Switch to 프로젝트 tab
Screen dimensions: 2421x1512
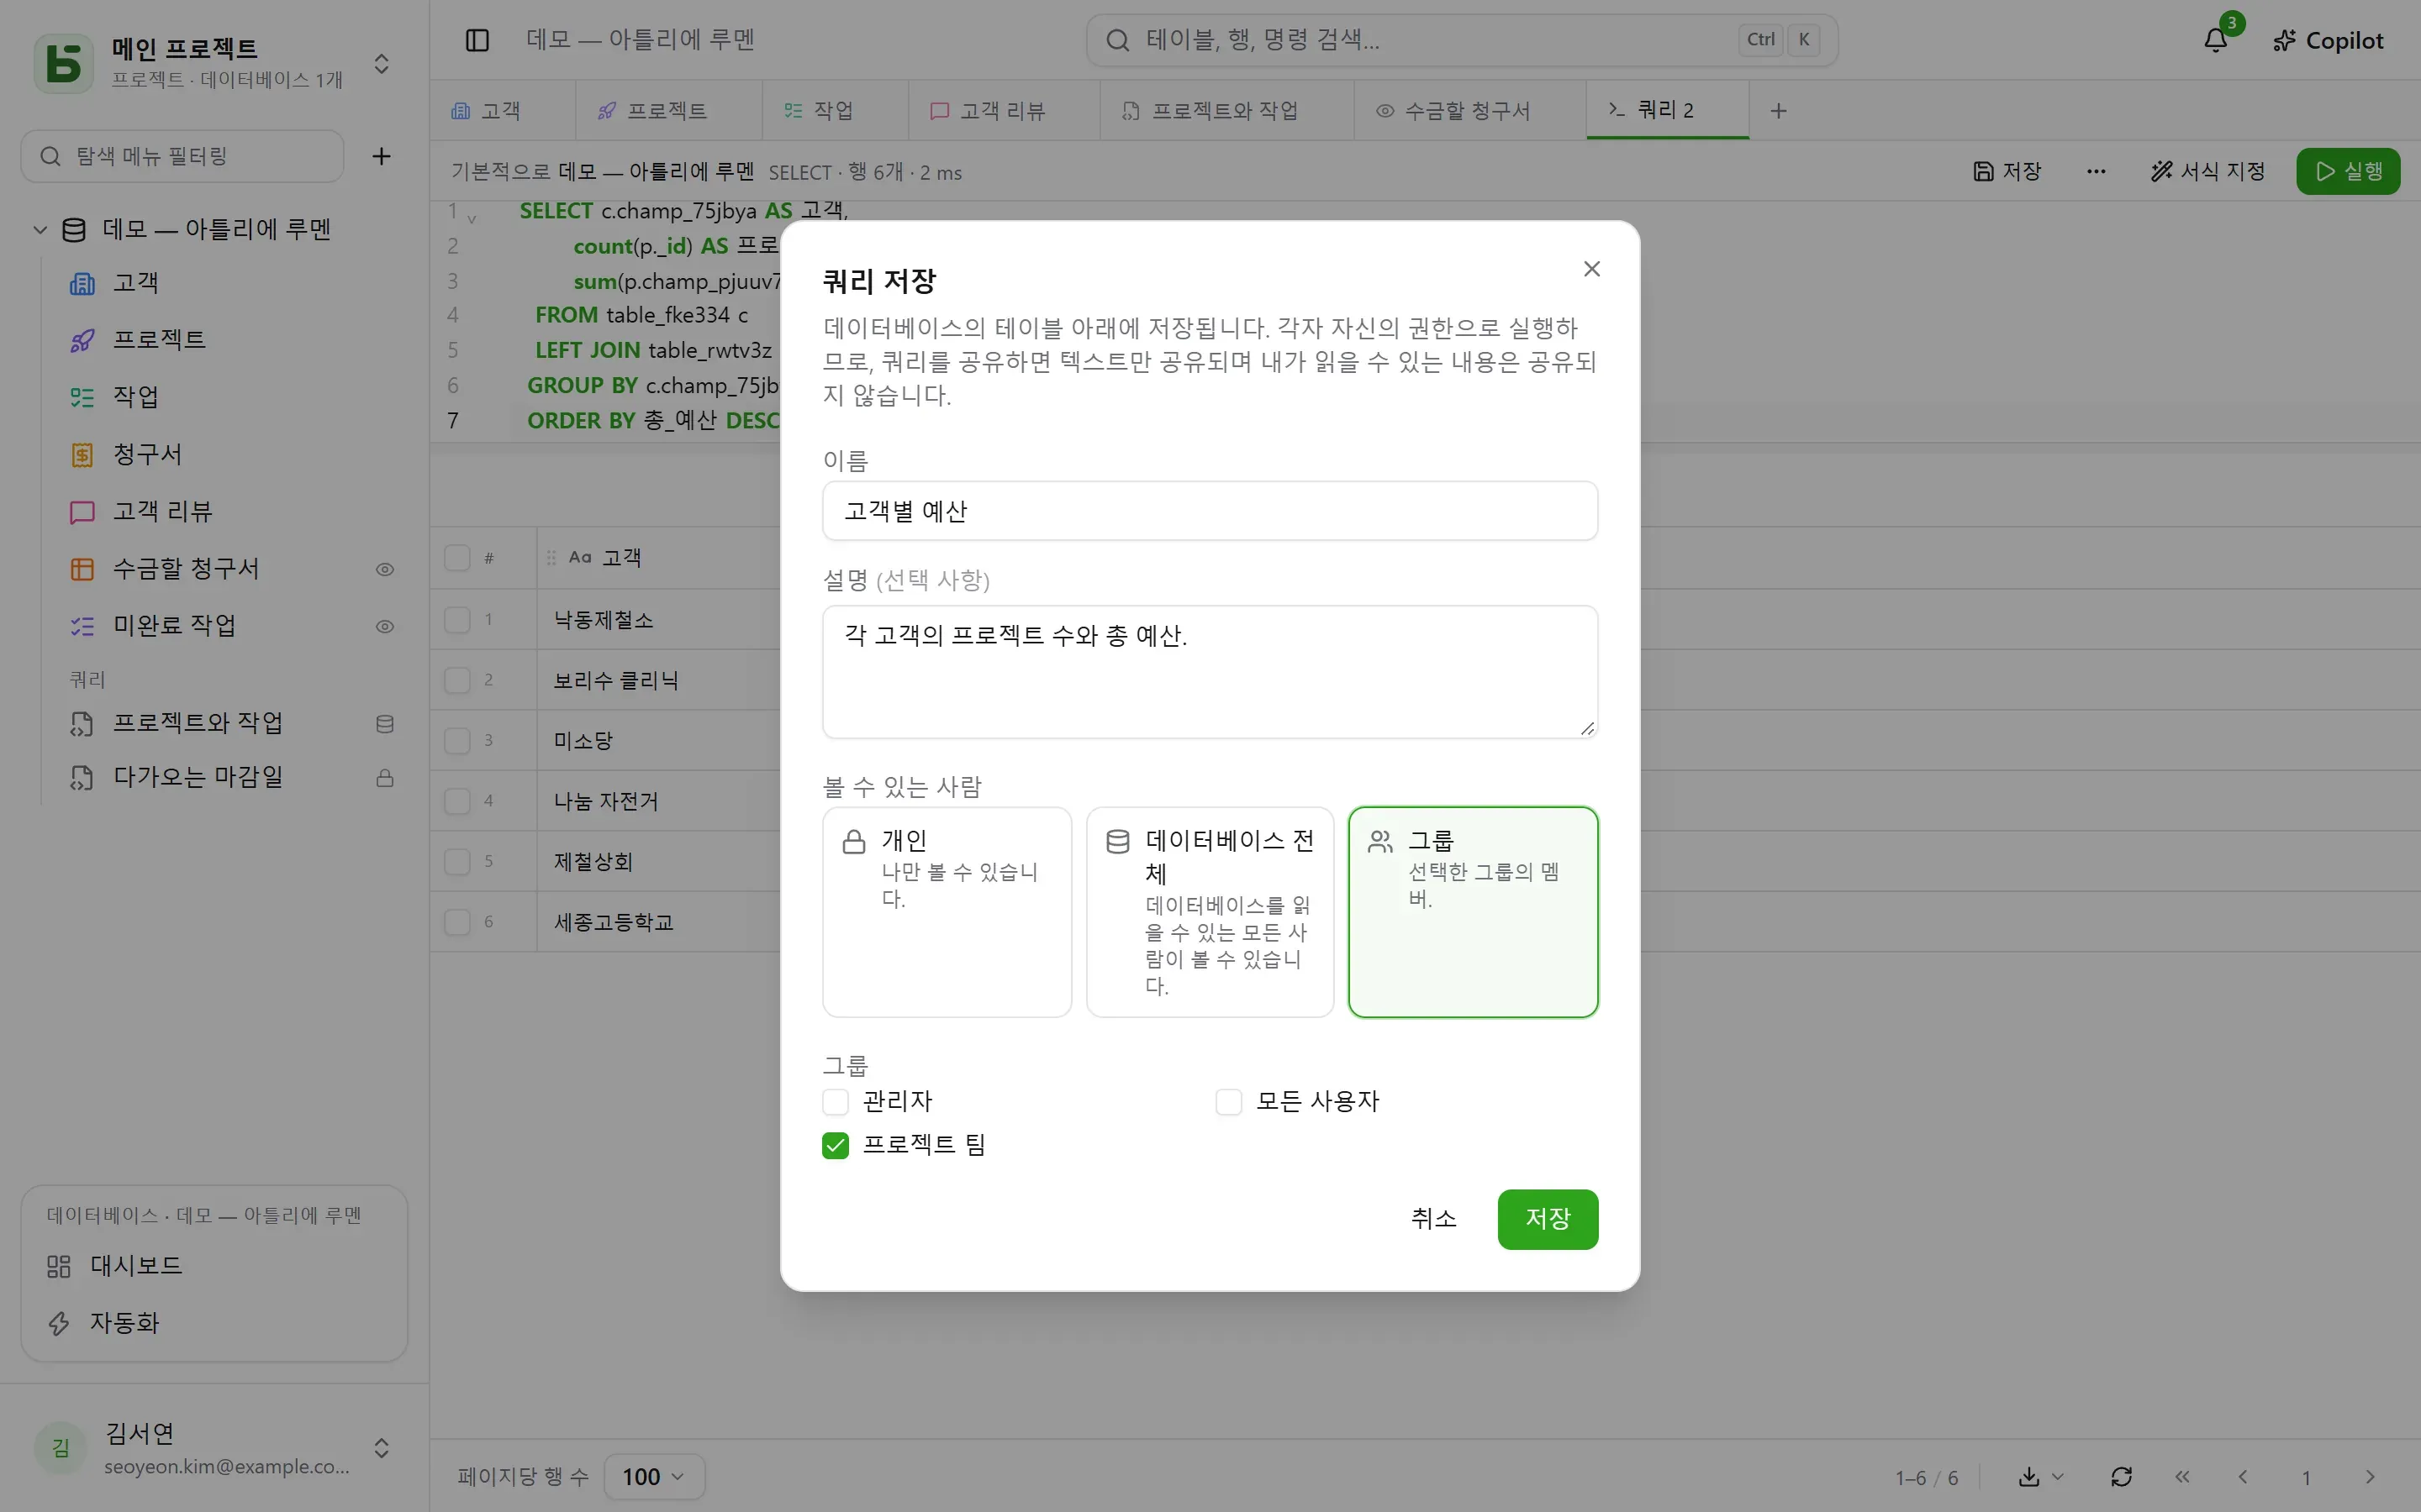tap(667, 111)
